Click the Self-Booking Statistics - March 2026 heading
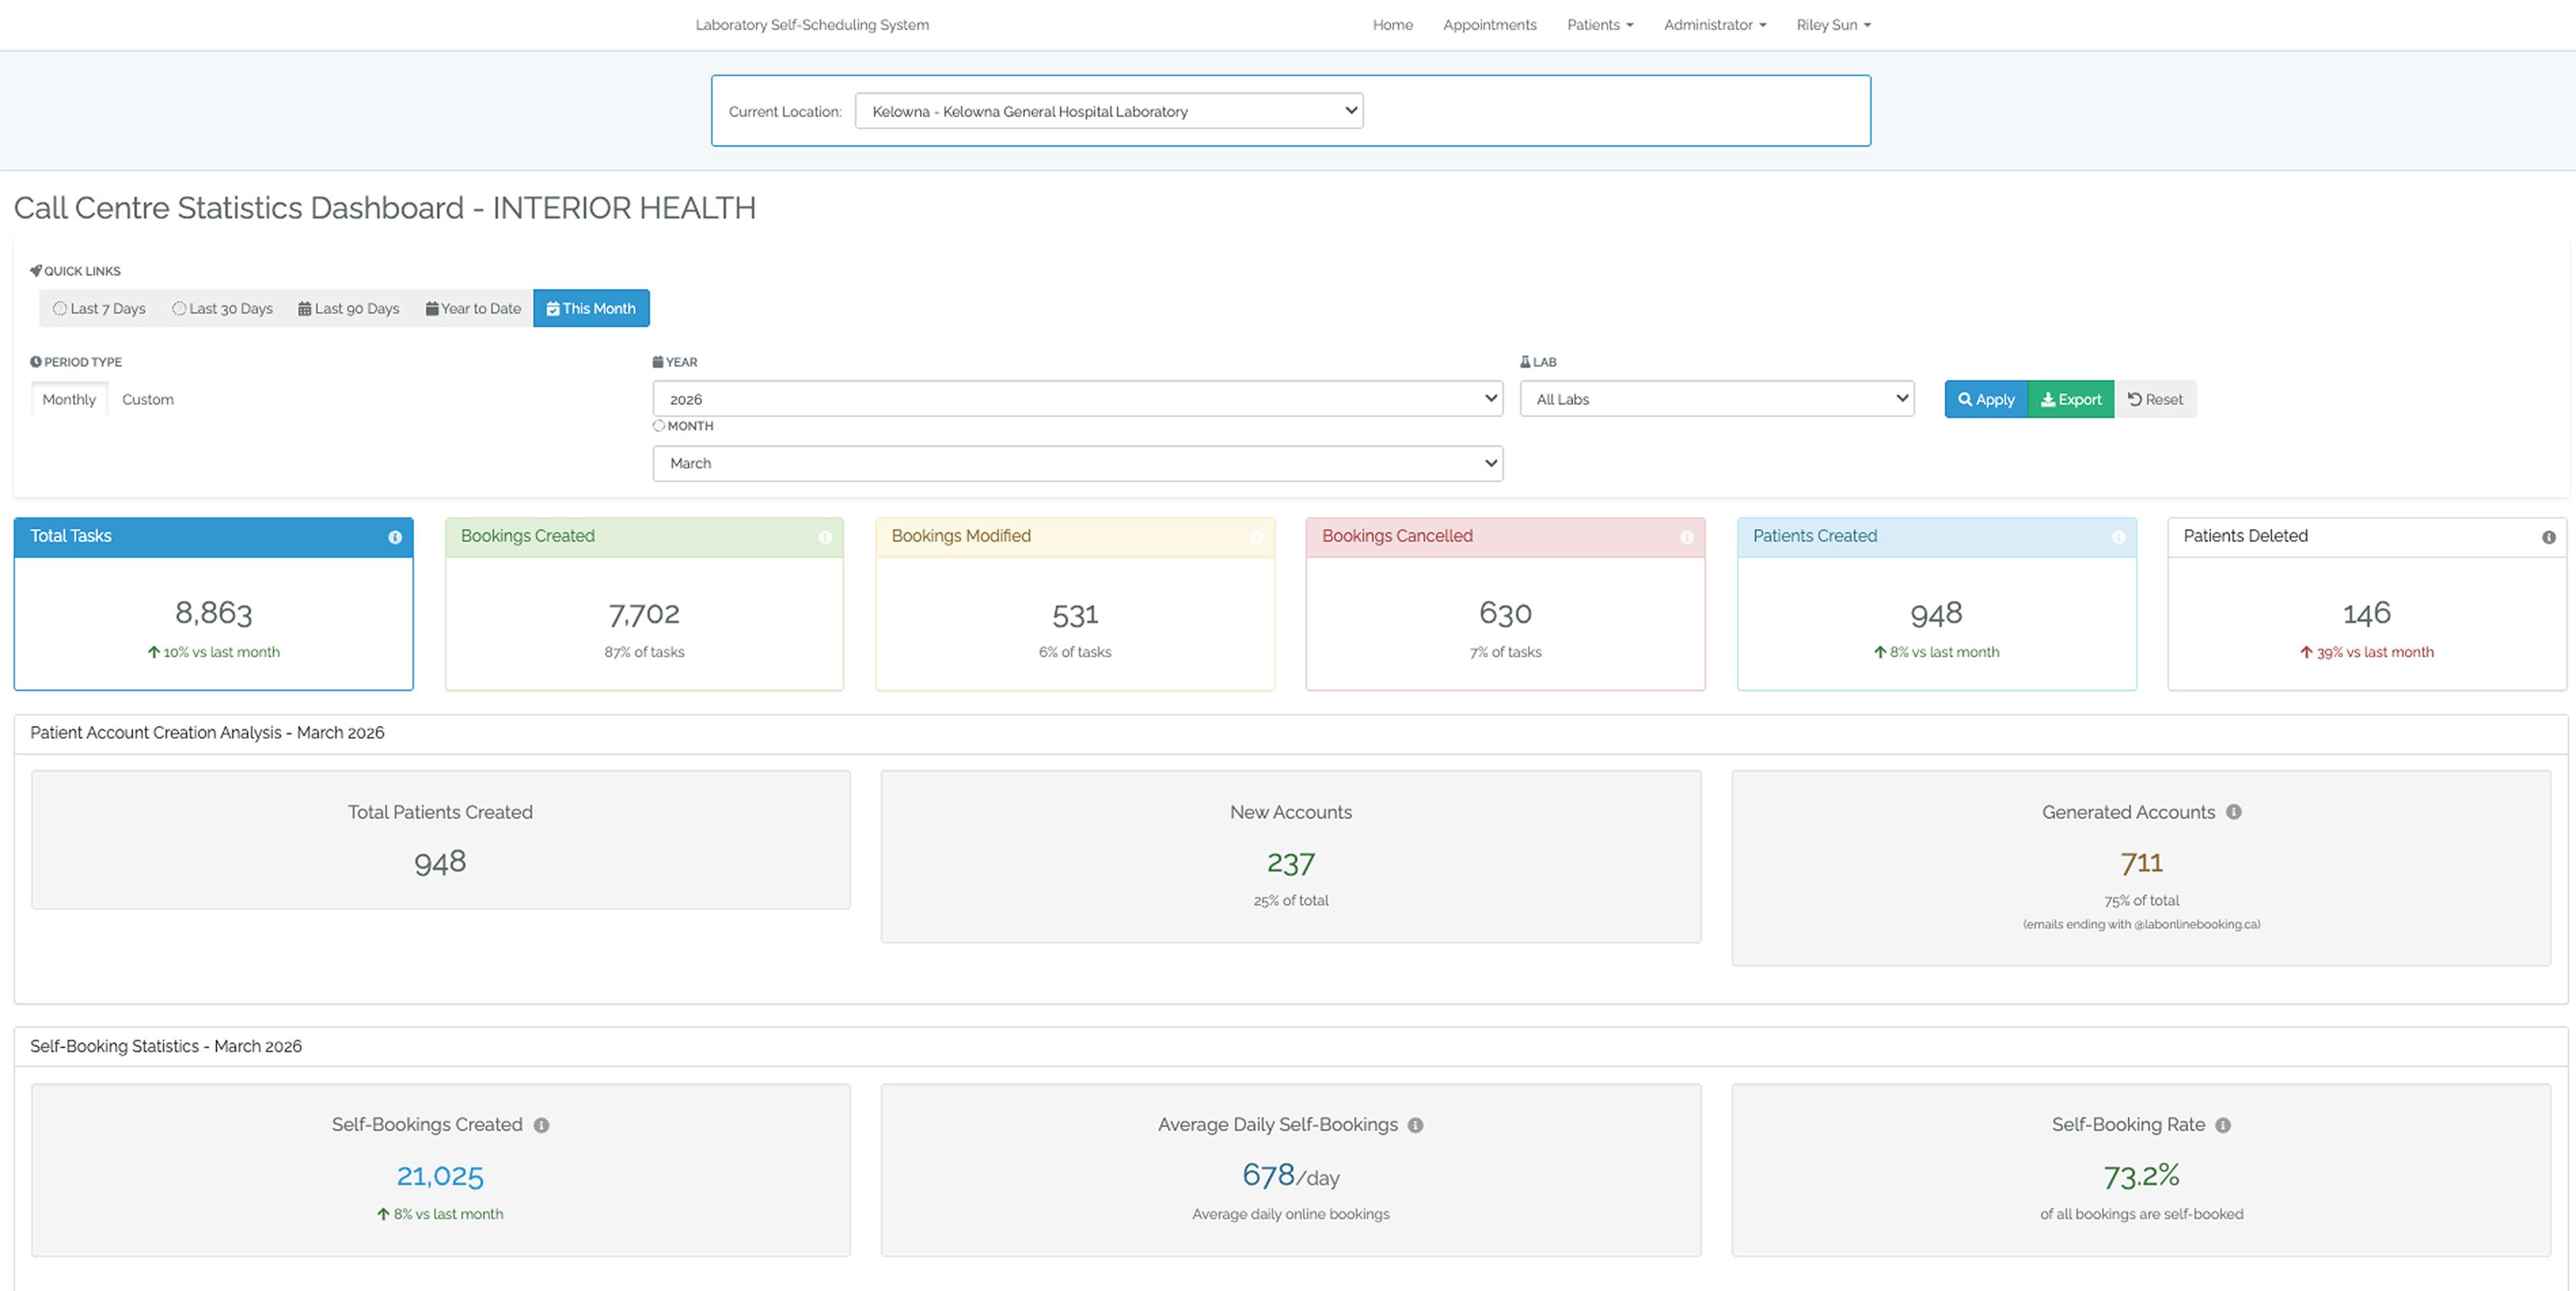The height and width of the screenshot is (1291, 2576). tap(166, 1046)
